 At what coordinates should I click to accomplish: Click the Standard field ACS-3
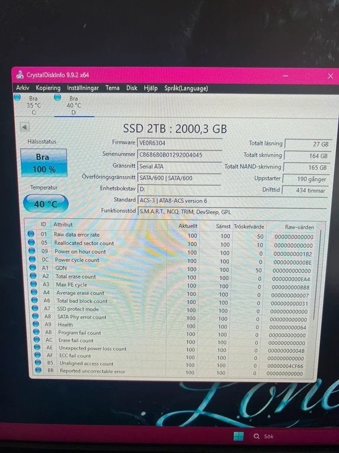pyautogui.click(x=233, y=200)
